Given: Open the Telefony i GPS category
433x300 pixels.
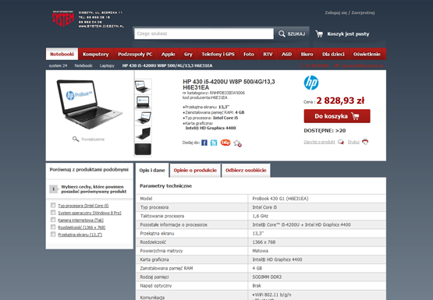Looking at the screenshot, I should coord(218,54).
